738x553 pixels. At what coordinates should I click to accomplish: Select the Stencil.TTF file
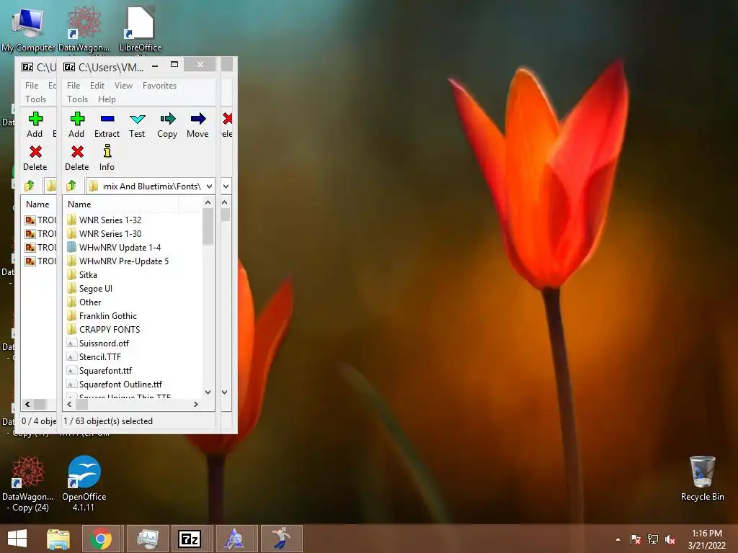click(x=99, y=356)
